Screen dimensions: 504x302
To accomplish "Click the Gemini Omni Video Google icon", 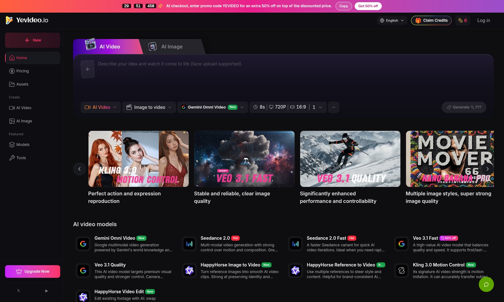I will coord(83,244).
